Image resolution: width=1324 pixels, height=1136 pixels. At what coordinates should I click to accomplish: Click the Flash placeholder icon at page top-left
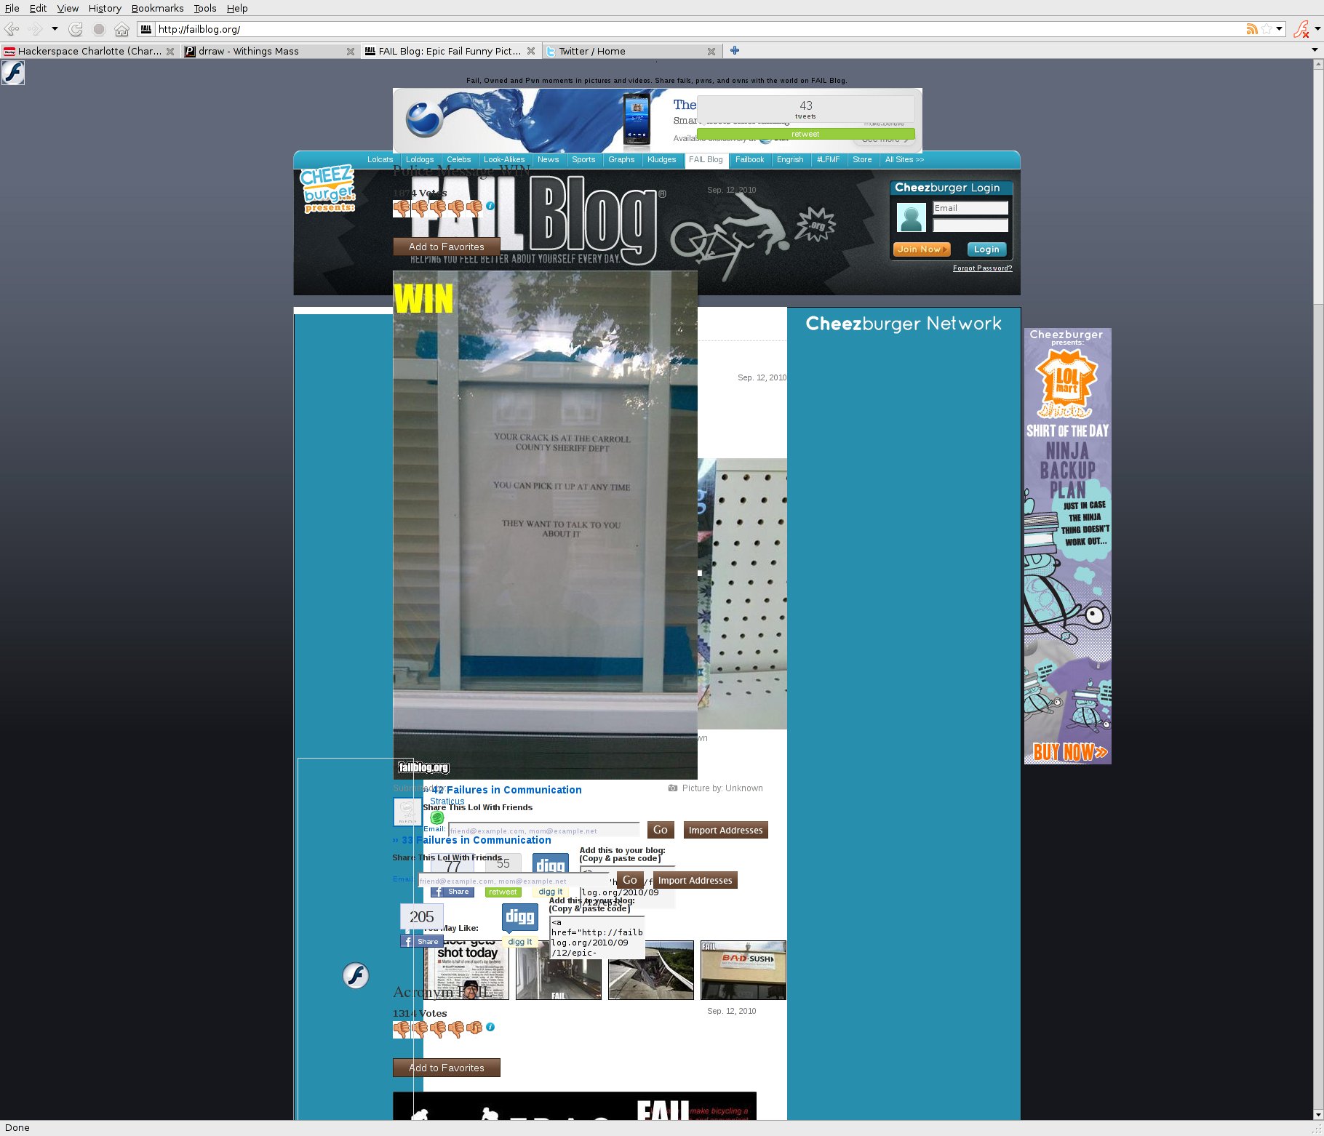click(13, 73)
